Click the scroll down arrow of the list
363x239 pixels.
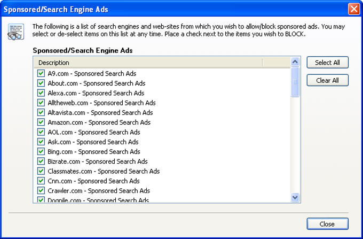pos(295,197)
